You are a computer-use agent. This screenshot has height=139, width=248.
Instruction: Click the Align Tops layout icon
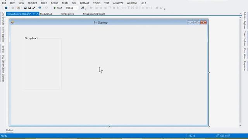110,8
